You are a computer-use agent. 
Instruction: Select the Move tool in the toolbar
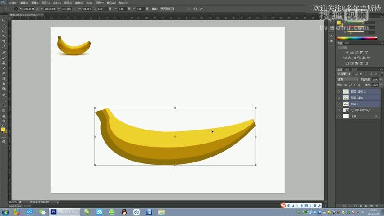click(4, 21)
